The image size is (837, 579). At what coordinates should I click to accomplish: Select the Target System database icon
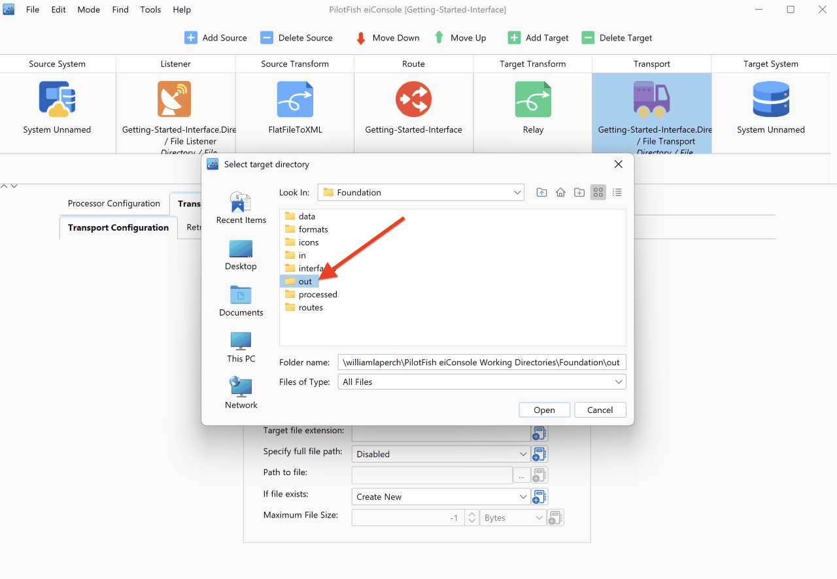coord(771,99)
